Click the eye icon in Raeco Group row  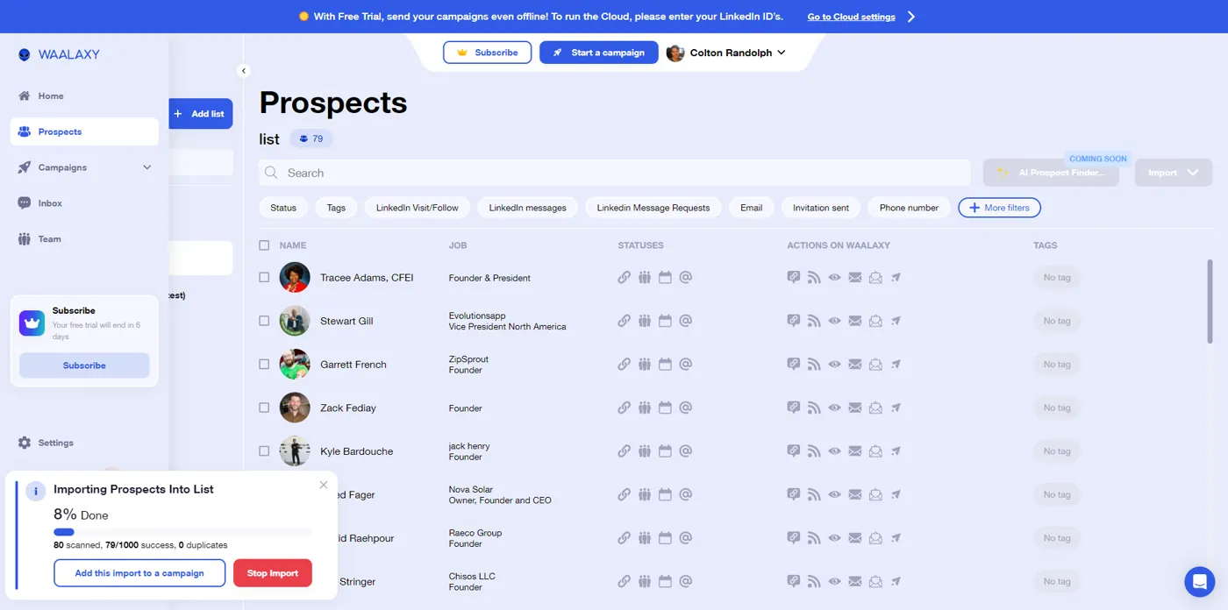click(x=834, y=538)
